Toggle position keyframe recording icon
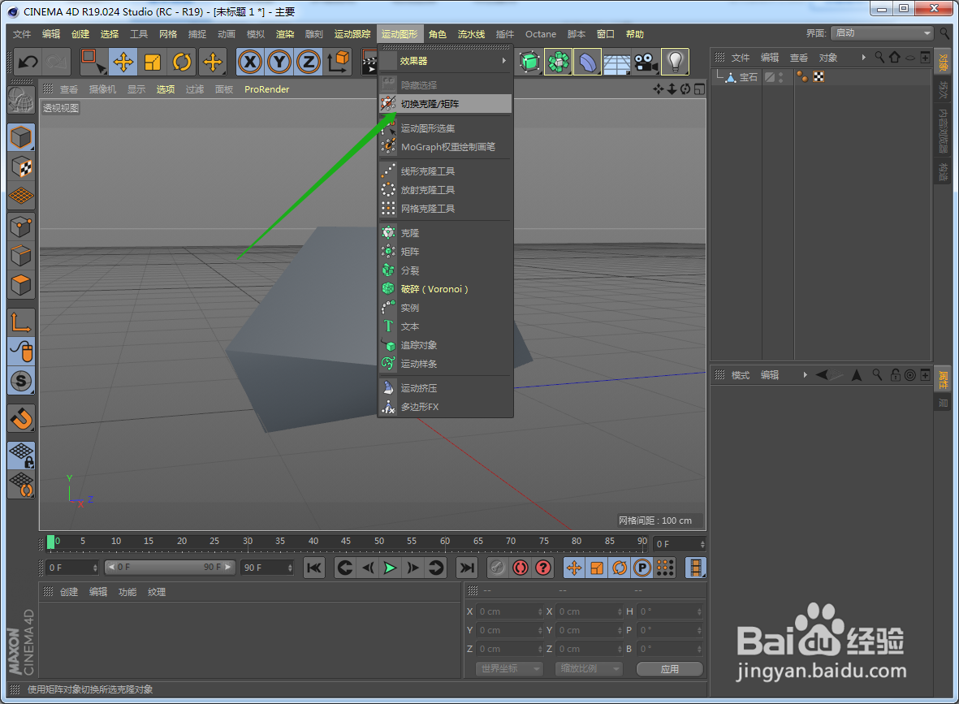Screen dimensions: 959x704 (573, 568)
